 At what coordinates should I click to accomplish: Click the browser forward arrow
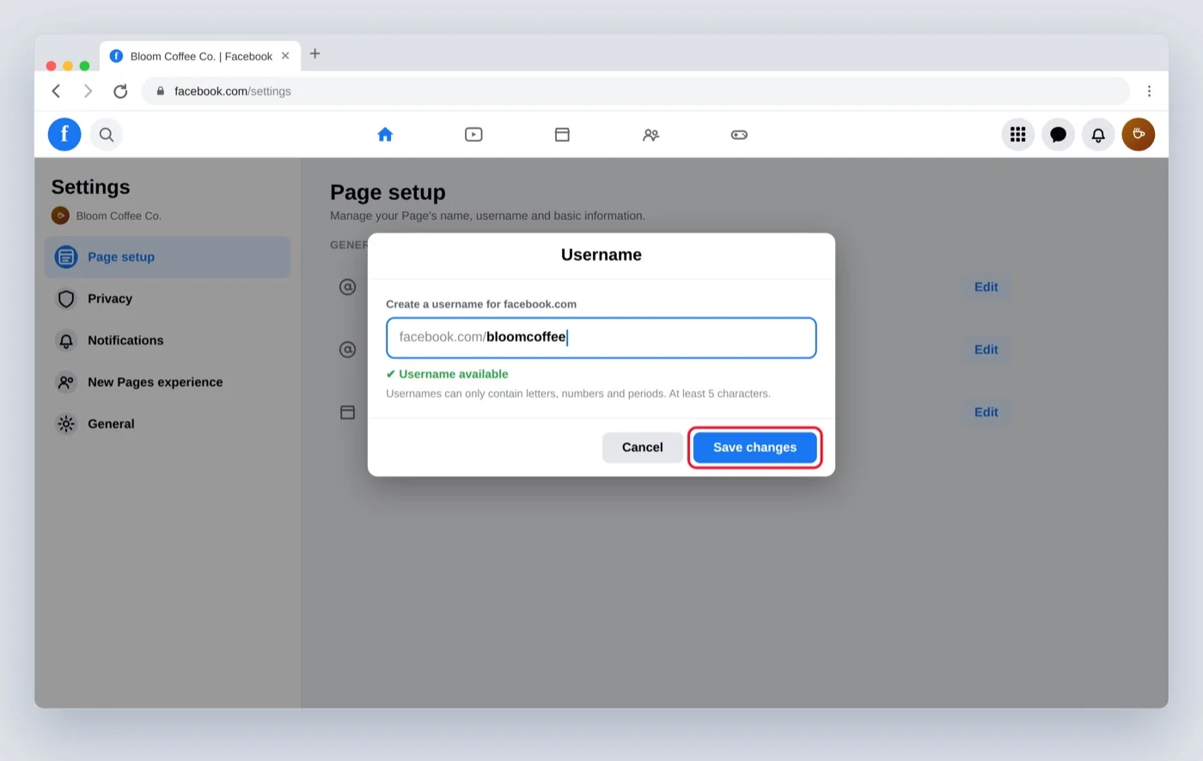[x=88, y=91]
